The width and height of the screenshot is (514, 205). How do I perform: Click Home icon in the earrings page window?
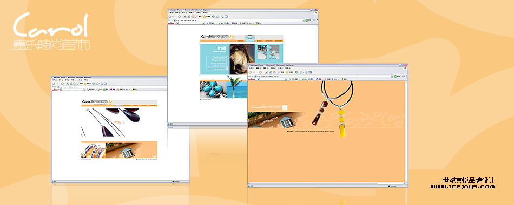[x=75, y=84]
